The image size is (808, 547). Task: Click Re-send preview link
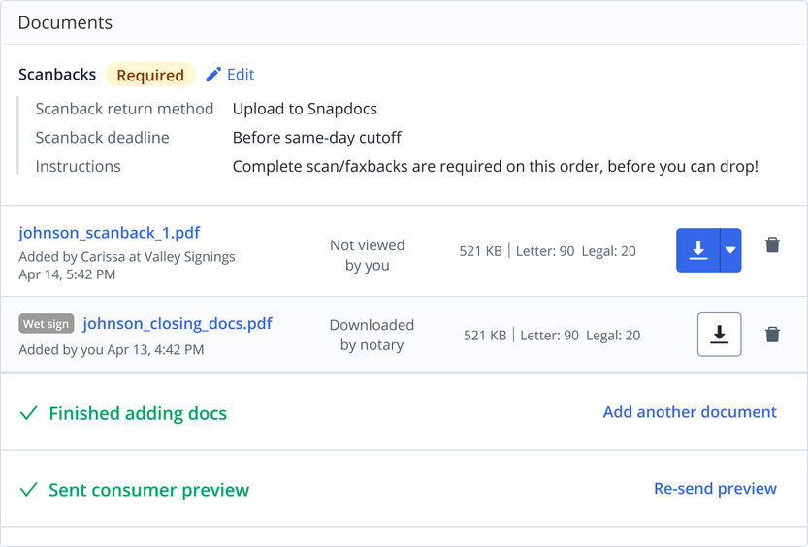pos(715,488)
